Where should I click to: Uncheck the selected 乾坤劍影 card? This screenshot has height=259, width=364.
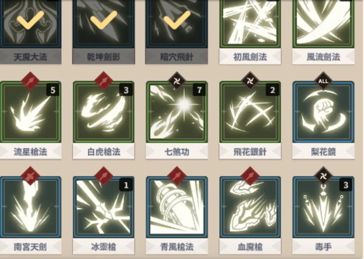coord(104,24)
